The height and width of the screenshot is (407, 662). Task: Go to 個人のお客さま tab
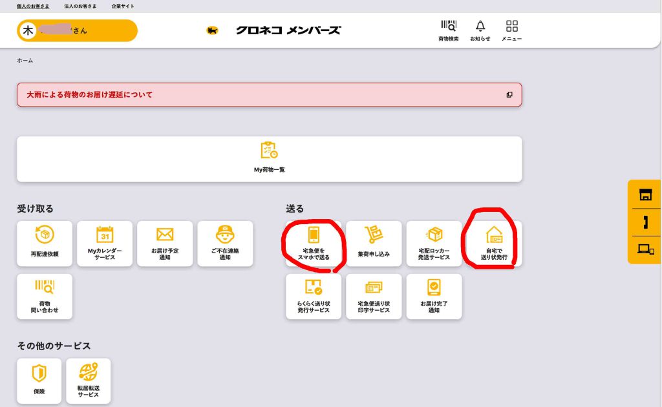click(x=33, y=6)
